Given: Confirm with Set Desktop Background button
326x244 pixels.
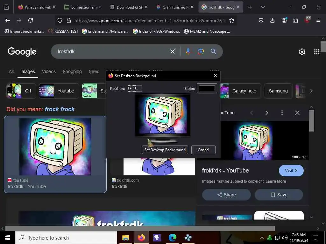Looking at the screenshot, I should point(165,150).
